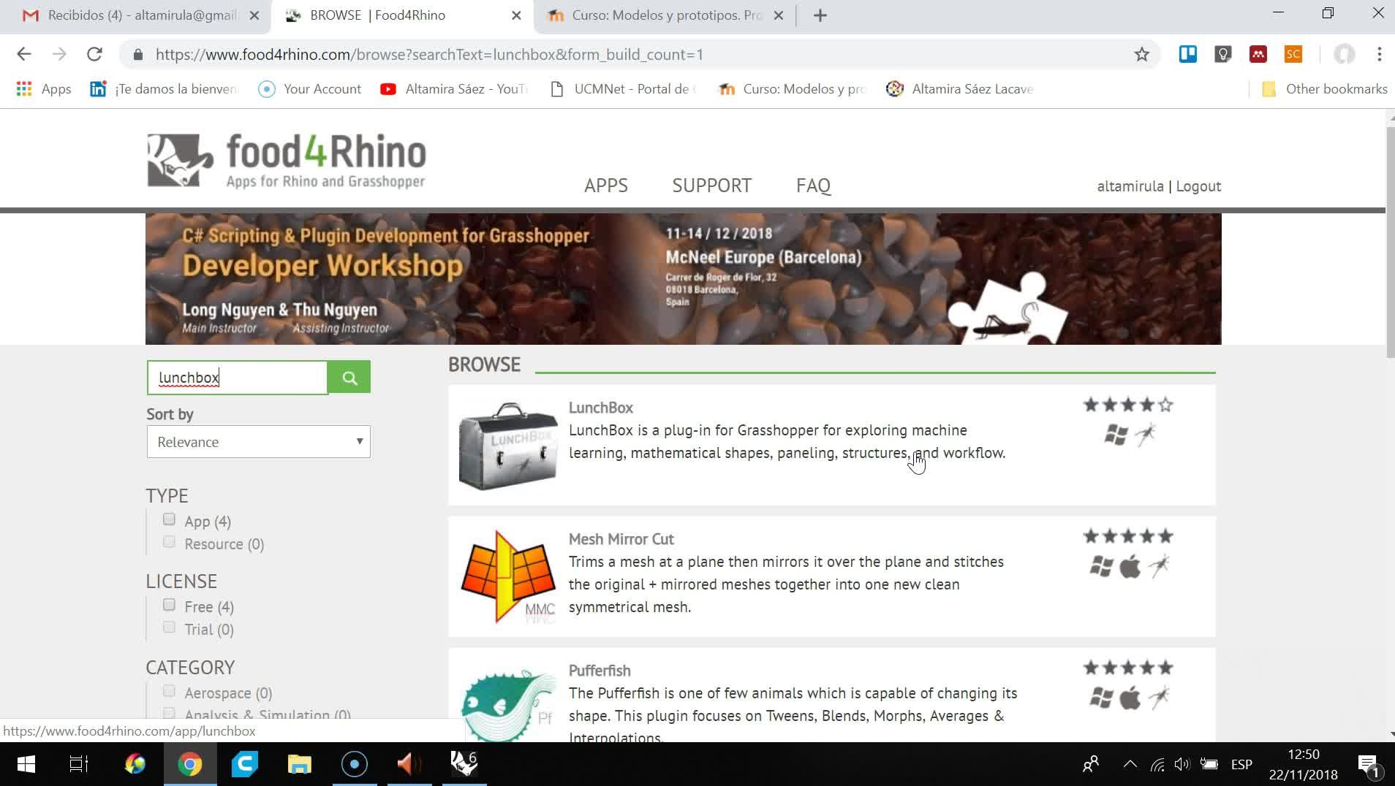The image size is (1395, 786).
Task: Open the Other bookmarks folder
Action: tap(1324, 89)
